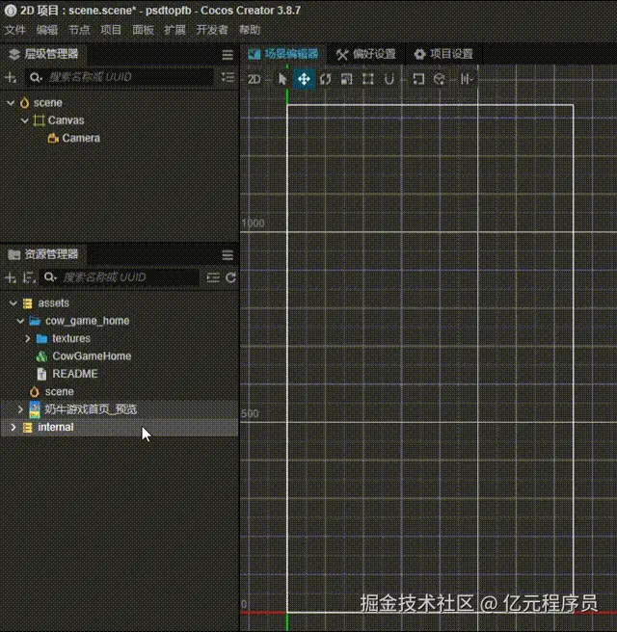Select the Camera node

[81, 139]
